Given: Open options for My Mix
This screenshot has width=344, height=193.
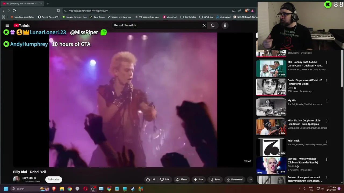Looking at the screenshot, I should [327, 101].
